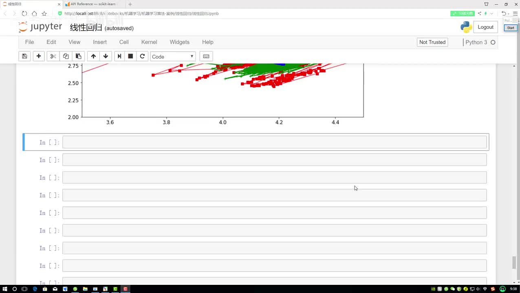Rename the notebook title 线性回归

[86, 28]
